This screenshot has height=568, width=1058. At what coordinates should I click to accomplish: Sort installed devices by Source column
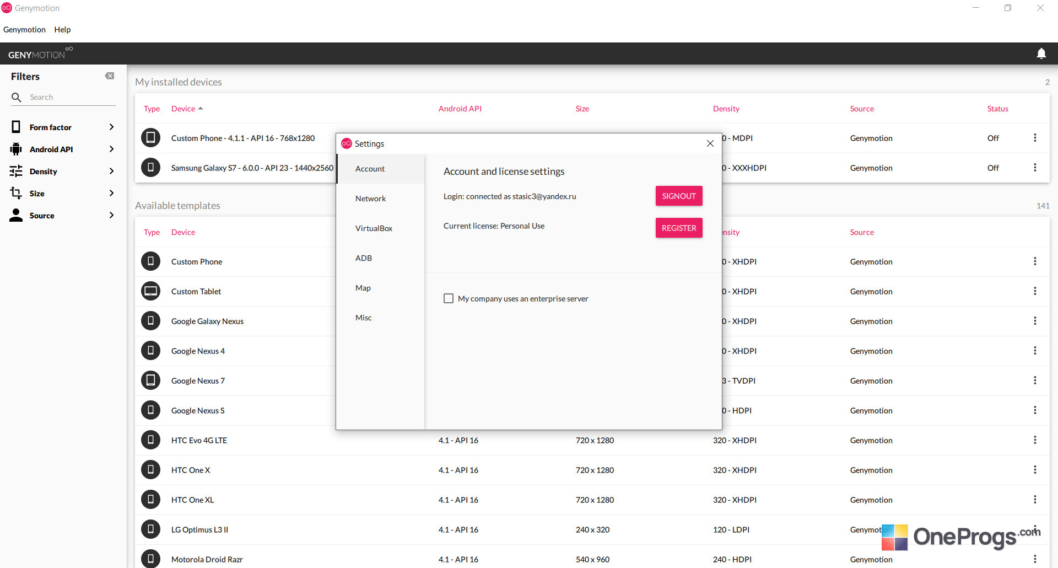tap(862, 109)
